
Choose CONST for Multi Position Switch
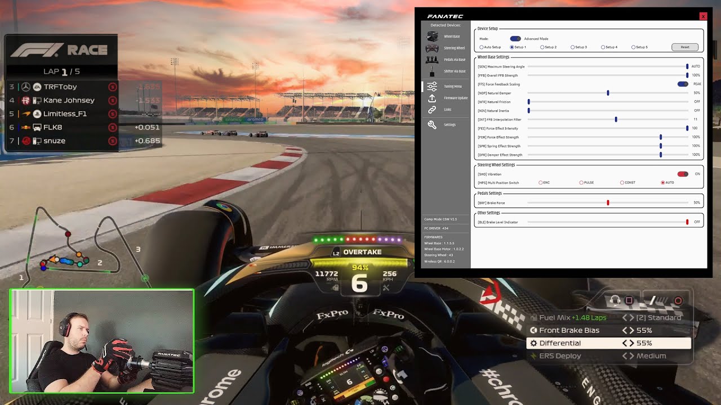pos(622,183)
